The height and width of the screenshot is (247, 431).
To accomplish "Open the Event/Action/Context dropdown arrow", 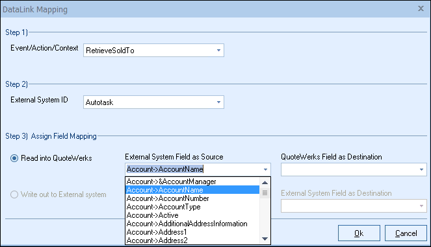I will (x=218, y=51).
